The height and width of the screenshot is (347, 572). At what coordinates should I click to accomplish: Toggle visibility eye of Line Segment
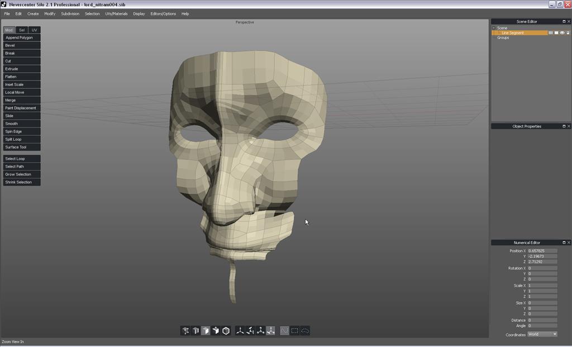(562, 33)
